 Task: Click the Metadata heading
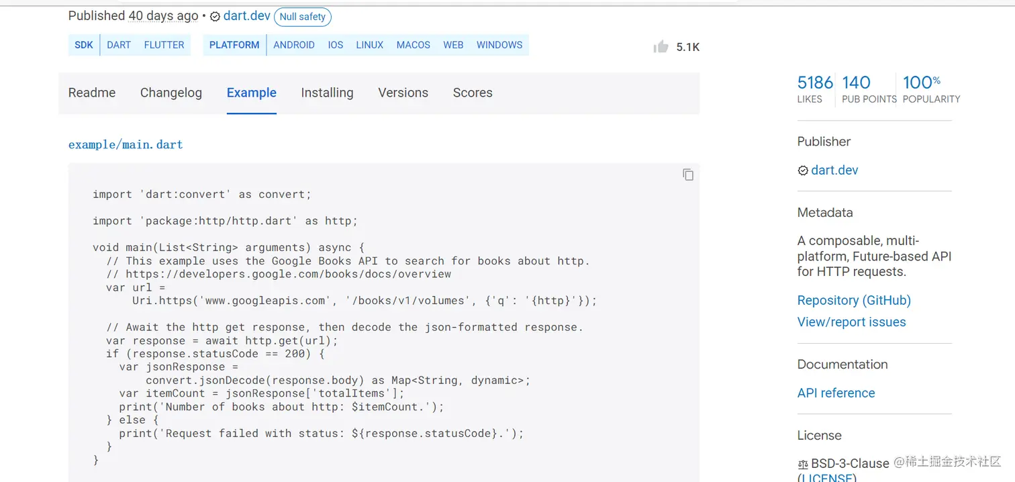(825, 213)
